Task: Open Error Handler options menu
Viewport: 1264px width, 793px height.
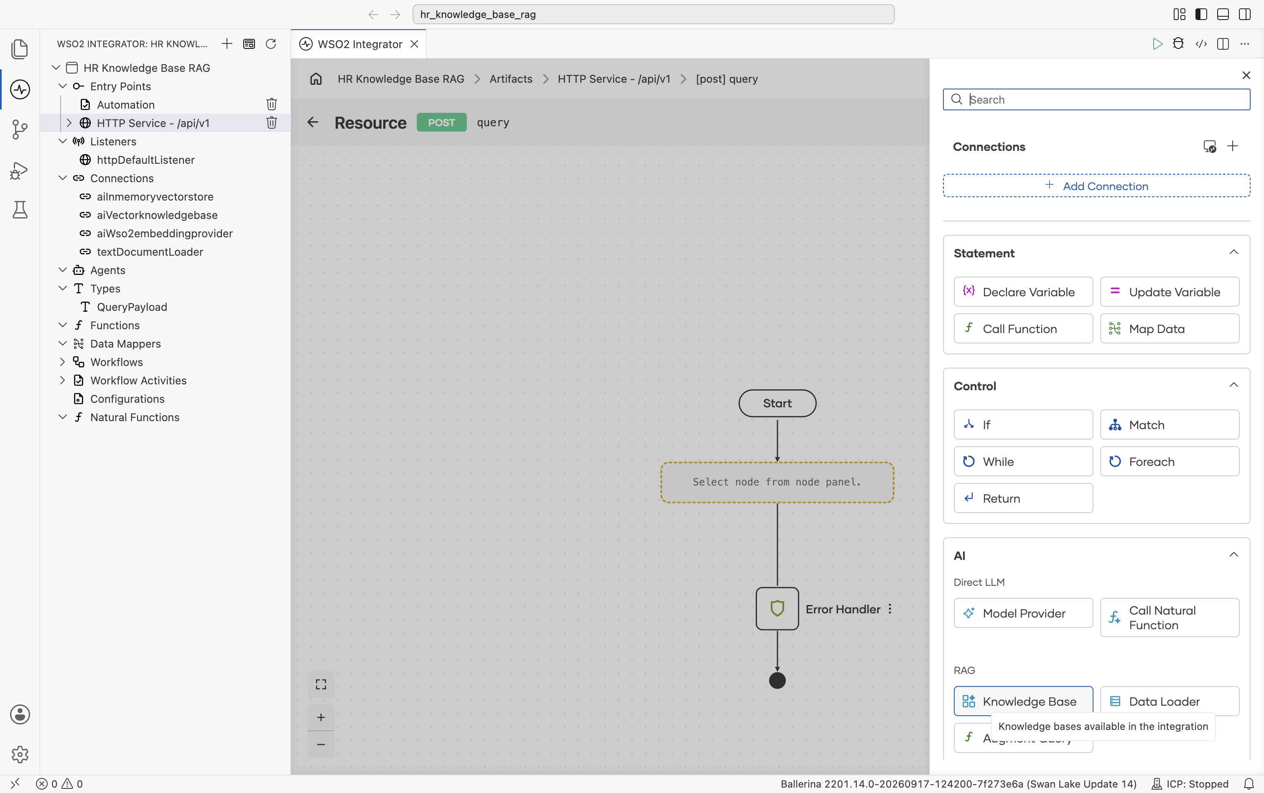Action: click(x=890, y=609)
